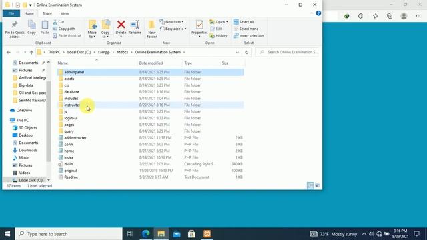Viewport: 427px width, 240px height.
Task: Delete the selected item with red X
Action: [x=121, y=28]
